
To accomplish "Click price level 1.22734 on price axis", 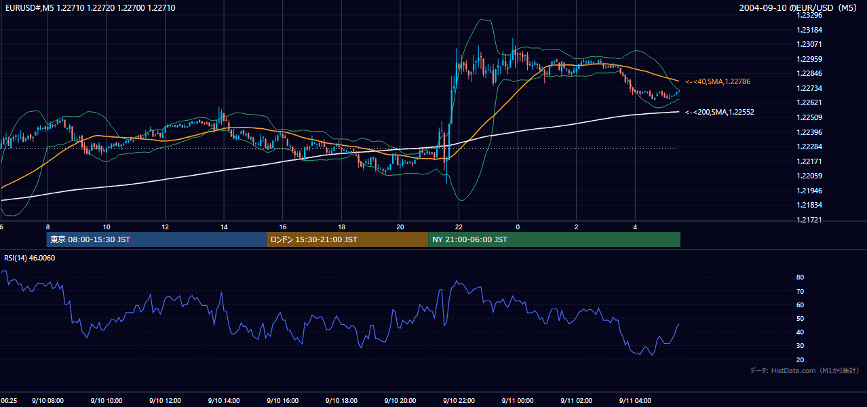I will click(x=809, y=88).
